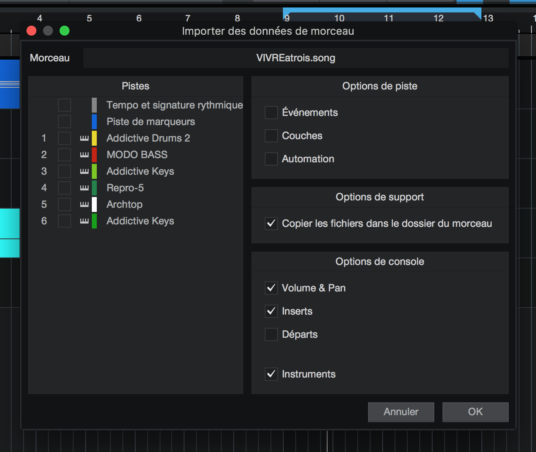Tick checkbox for track 6 Addictive Keys
This screenshot has height=452, width=536.
(x=65, y=221)
